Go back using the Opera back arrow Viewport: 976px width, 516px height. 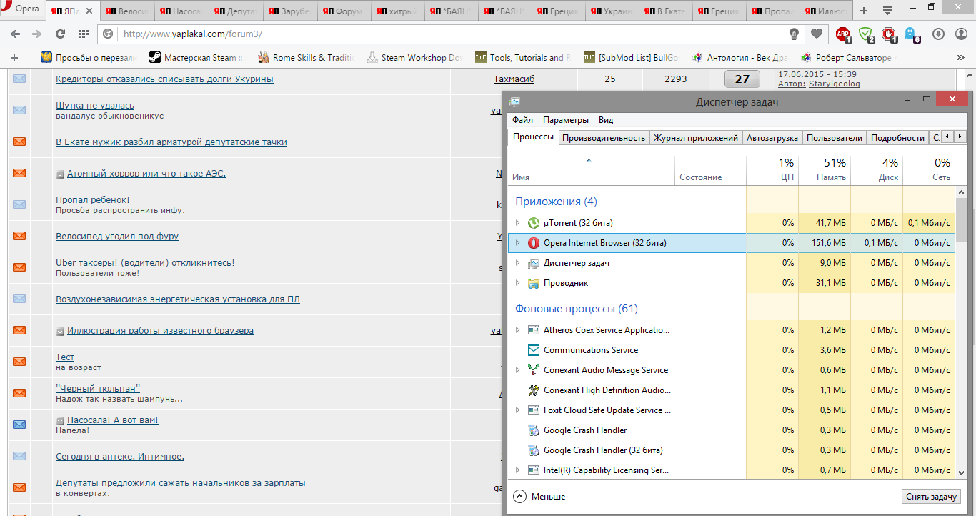[x=16, y=34]
